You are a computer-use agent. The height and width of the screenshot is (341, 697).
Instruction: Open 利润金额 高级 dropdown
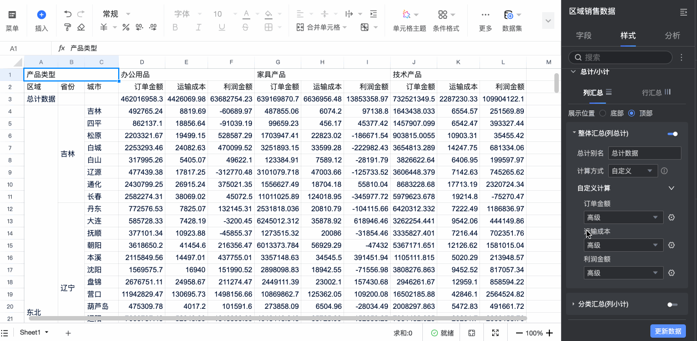click(623, 273)
